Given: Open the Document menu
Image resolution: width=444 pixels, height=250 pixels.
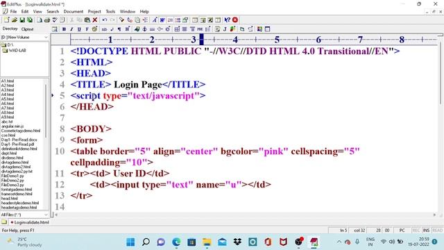Looking at the screenshot, I should pos(74,12).
